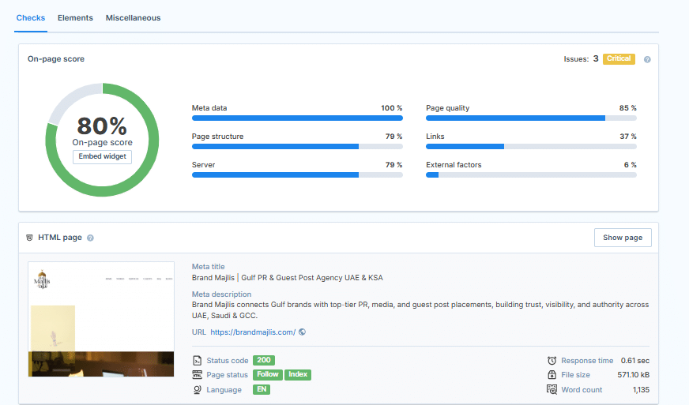689x405 pixels.
Task: Click the Links progress bar
Action: pyautogui.click(x=531, y=147)
